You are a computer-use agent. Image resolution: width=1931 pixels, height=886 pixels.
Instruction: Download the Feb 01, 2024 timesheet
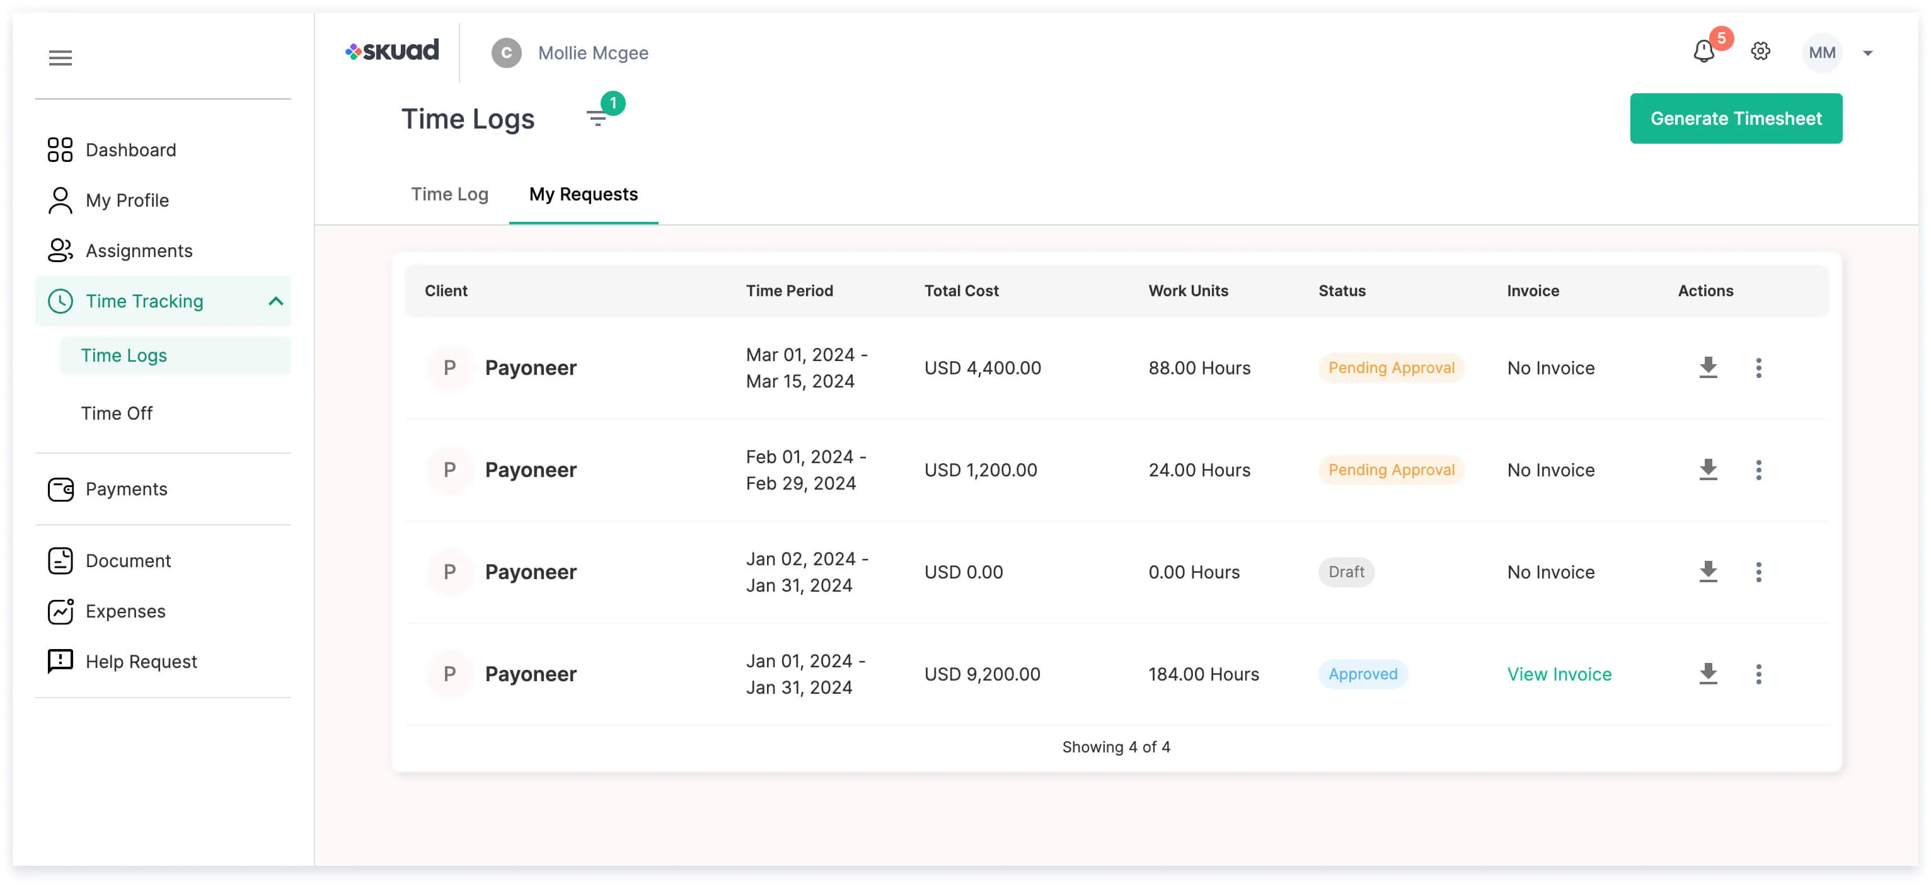click(x=1708, y=470)
